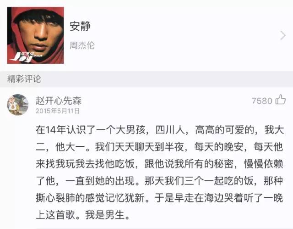View artist 周杰伦

click(x=82, y=45)
